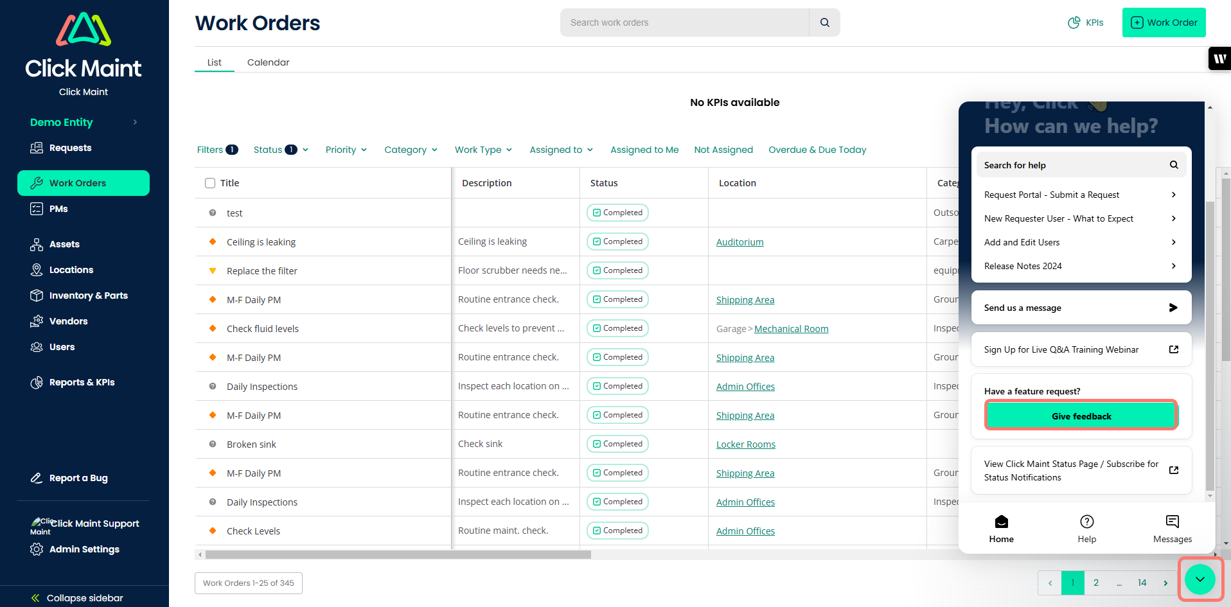The width and height of the screenshot is (1231, 607).
Task: Go to next page arrow in pagination
Action: click(x=1165, y=583)
